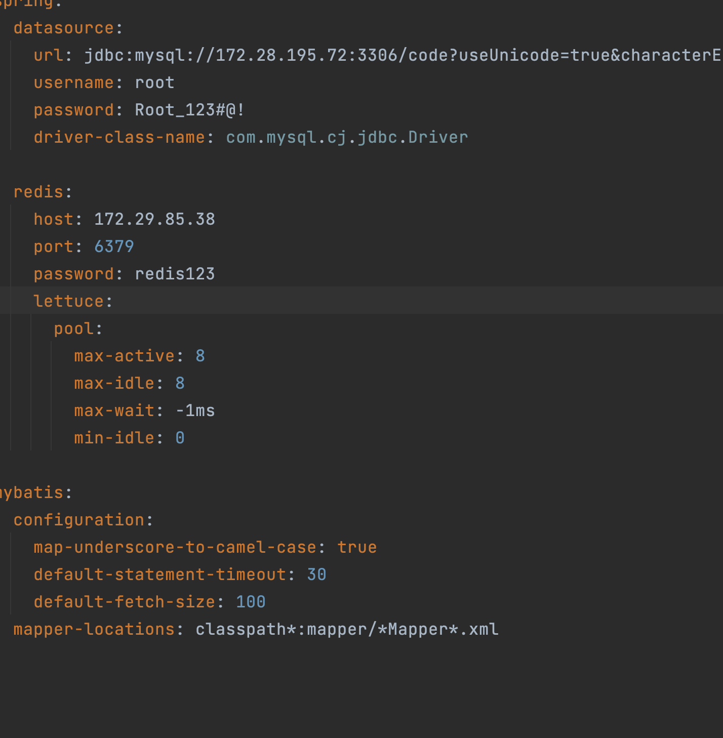
Task: Click the value 100
Action: (251, 602)
